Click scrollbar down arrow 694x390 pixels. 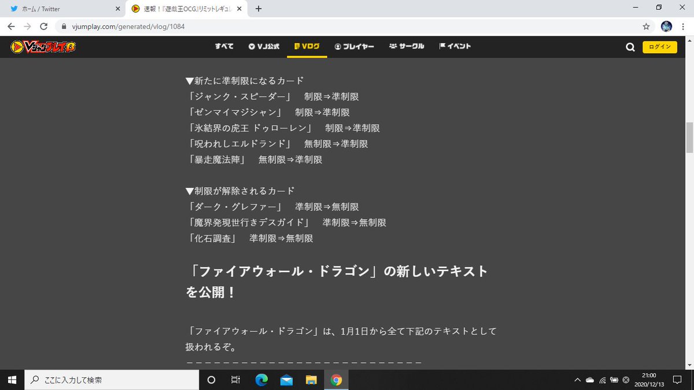[689, 365]
